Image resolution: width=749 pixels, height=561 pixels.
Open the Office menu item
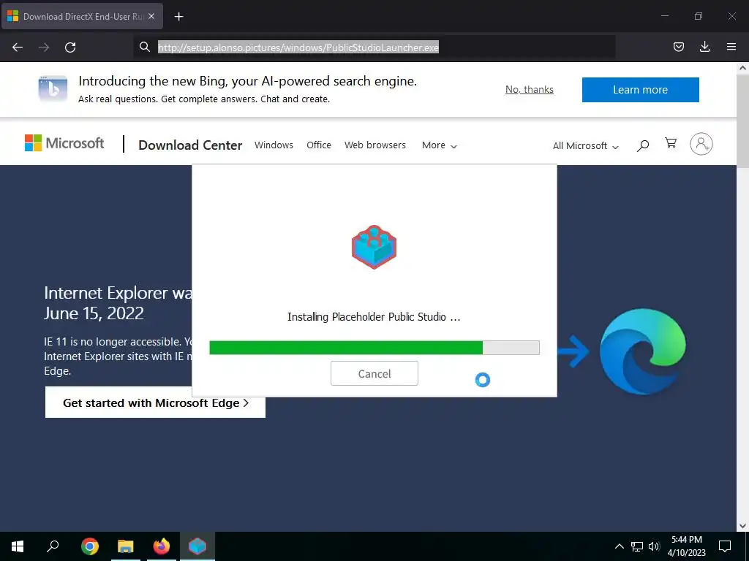[x=319, y=145]
